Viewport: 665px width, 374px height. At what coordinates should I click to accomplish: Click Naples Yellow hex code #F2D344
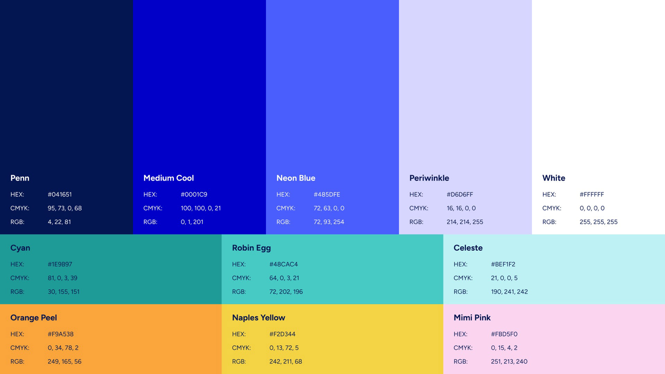[282, 334]
